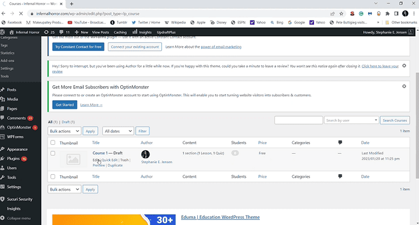
Task: Toggle the Students count pill for Course 1
Action: click(235, 153)
